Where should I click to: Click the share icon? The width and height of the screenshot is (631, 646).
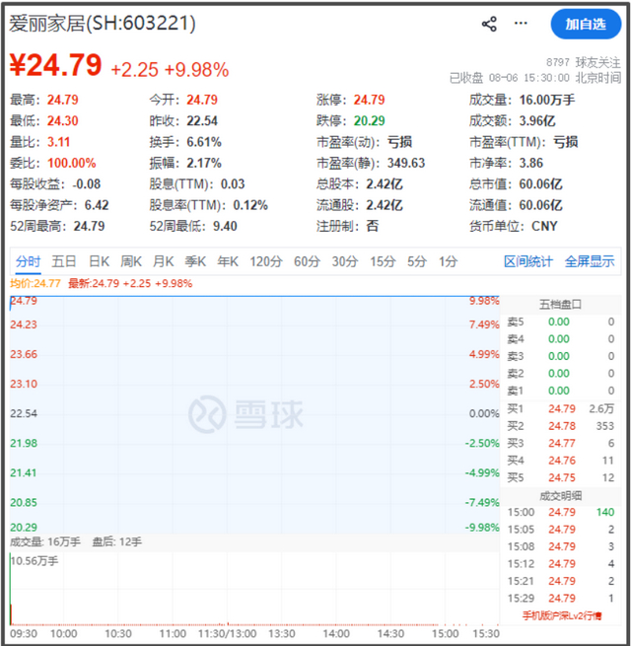(x=489, y=24)
